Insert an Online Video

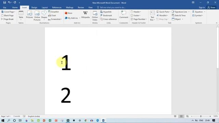(x=95, y=16)
